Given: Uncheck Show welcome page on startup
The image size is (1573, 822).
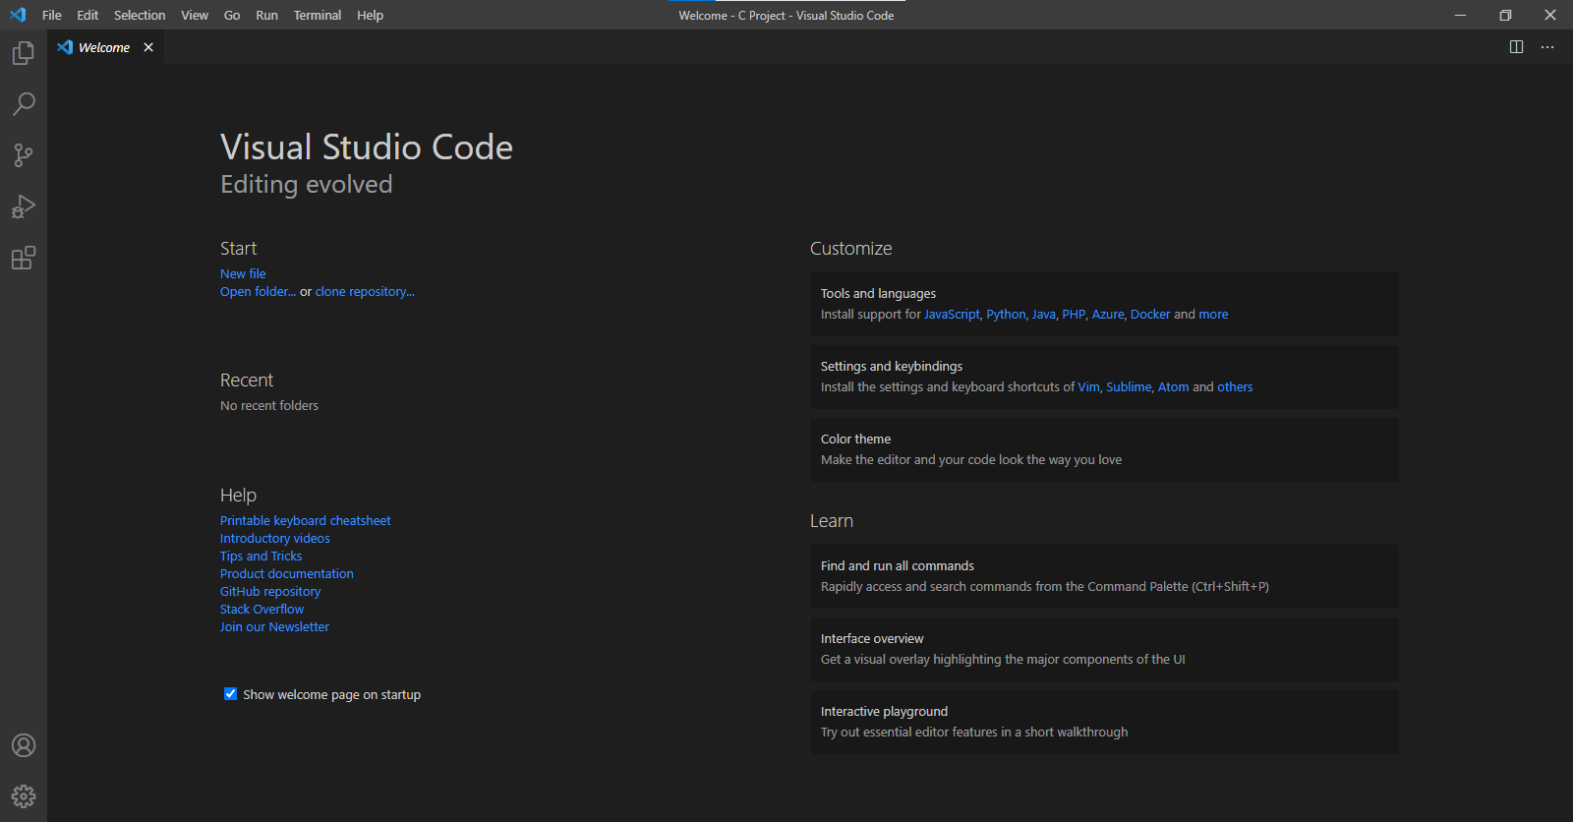Looking at the screenshot, I should [230, 693].
